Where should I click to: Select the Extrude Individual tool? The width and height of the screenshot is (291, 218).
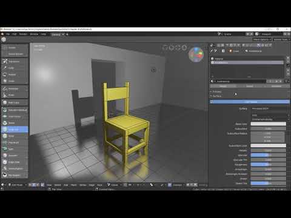point(15,110)
